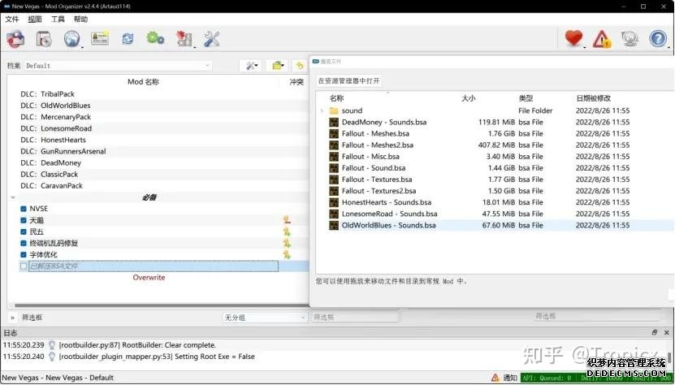The image size is (675, 385).
Task: Open the 文件 menu
Action: [12, 19]
